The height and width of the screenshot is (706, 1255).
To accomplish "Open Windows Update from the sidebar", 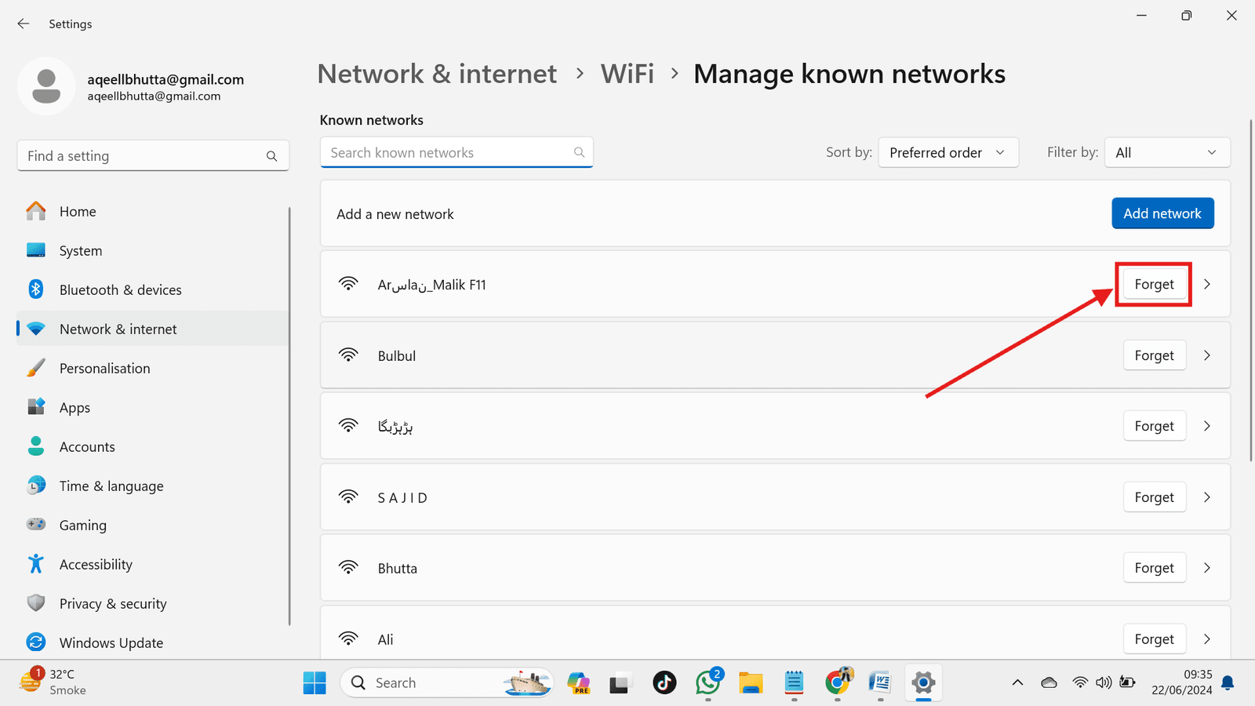I will (110, 642).
